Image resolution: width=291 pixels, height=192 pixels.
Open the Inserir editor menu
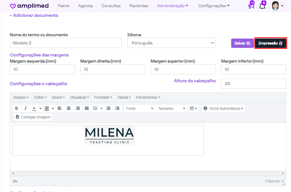point(58,97)
